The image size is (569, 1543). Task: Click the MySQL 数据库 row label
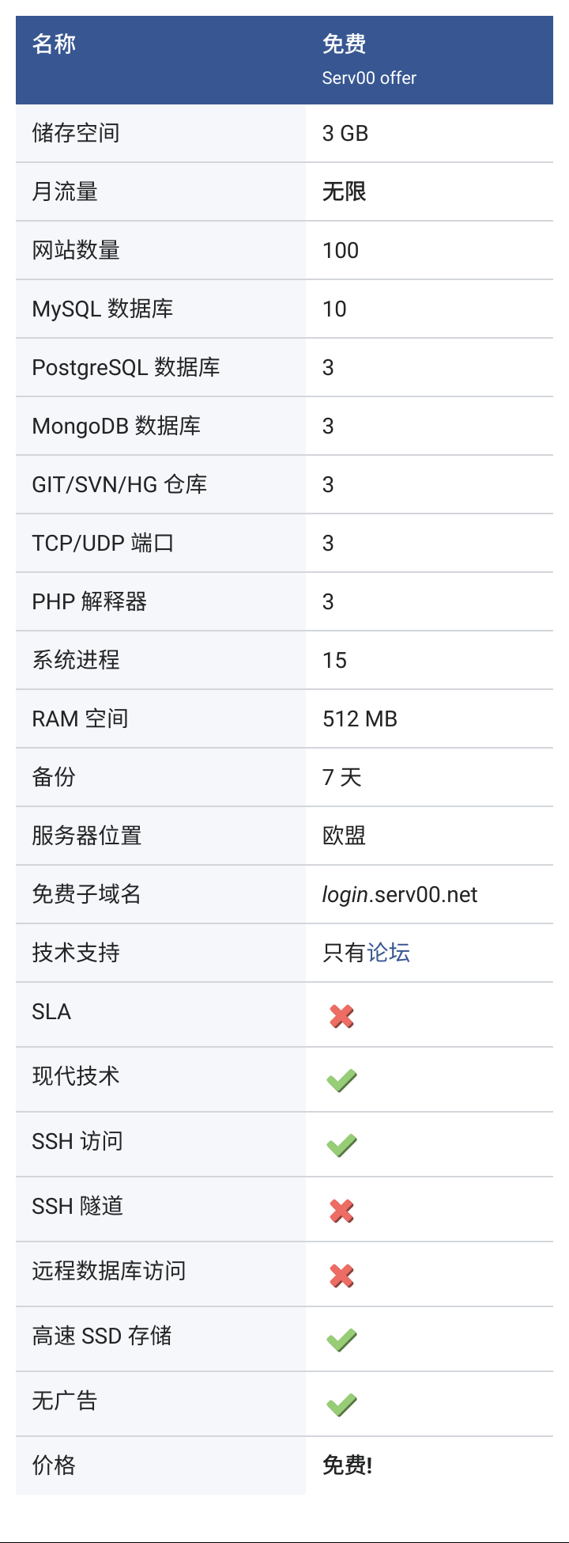[102, 309]
